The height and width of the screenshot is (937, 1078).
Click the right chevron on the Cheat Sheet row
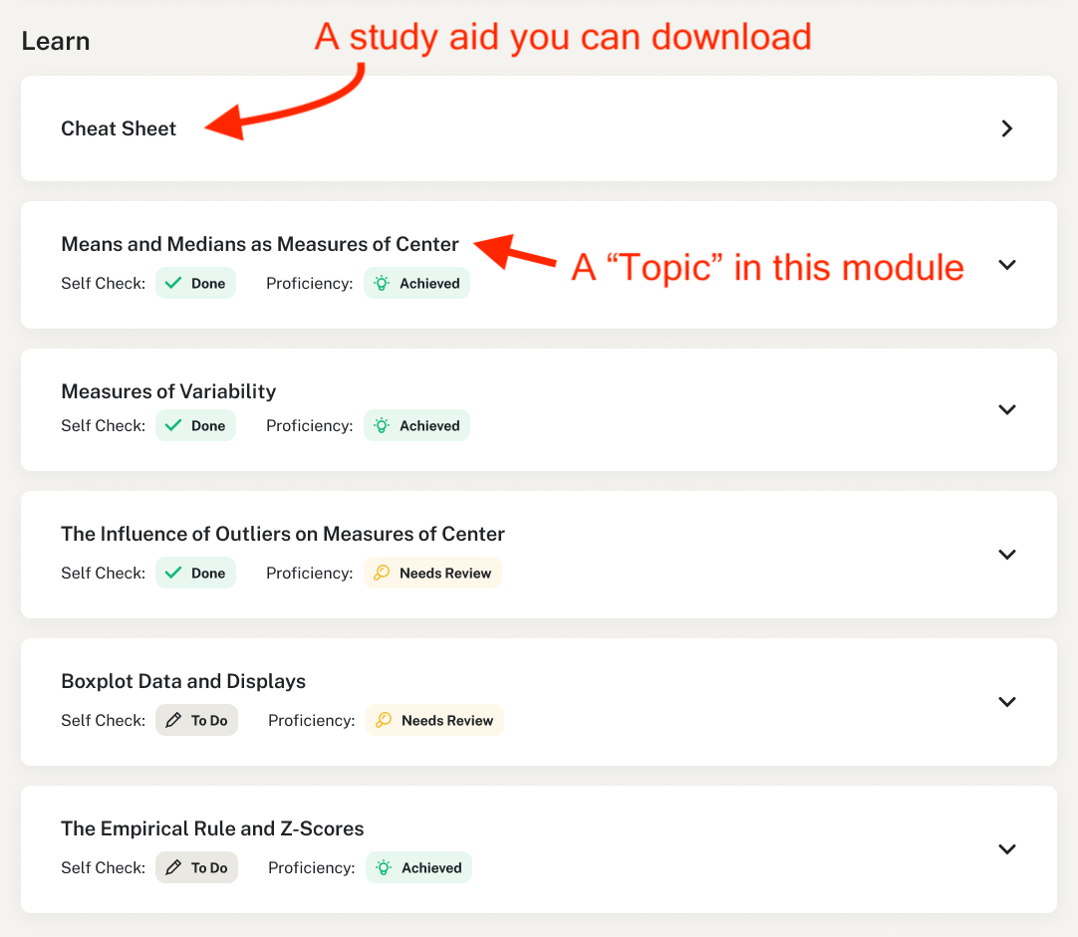1006,128
